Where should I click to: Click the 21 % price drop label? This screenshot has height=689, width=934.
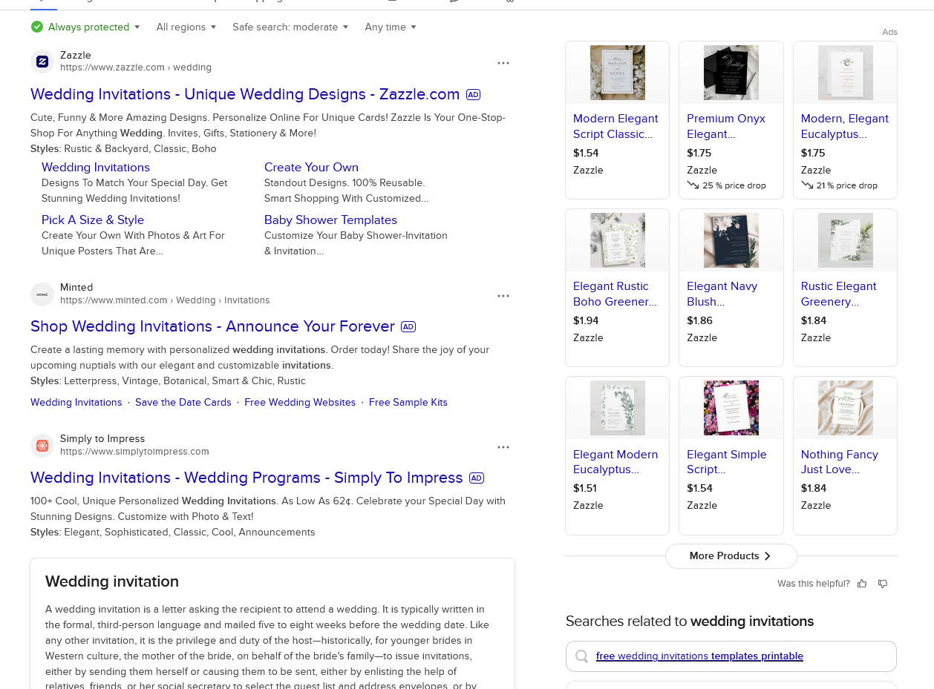pyautogui.click(x=839, y=185)
